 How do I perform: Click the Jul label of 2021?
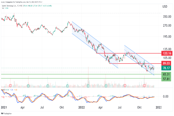pyautogui.click(x=42, y=107)
